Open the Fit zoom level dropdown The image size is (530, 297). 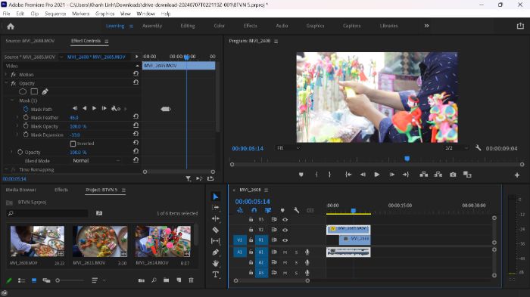click(288, 148)
